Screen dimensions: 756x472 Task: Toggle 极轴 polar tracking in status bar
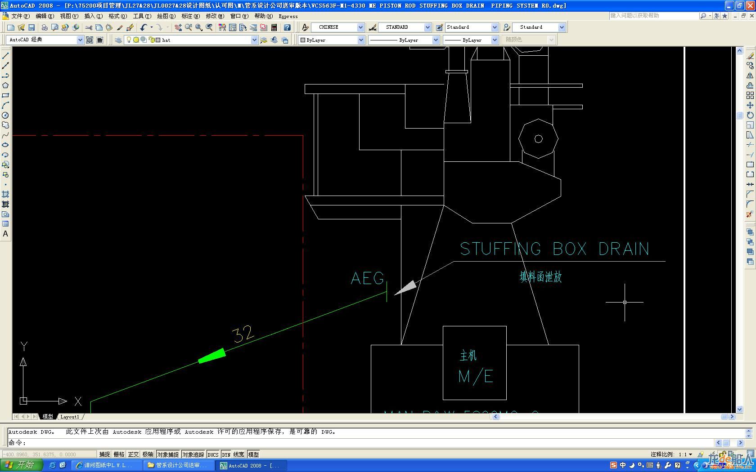[148, 454]
